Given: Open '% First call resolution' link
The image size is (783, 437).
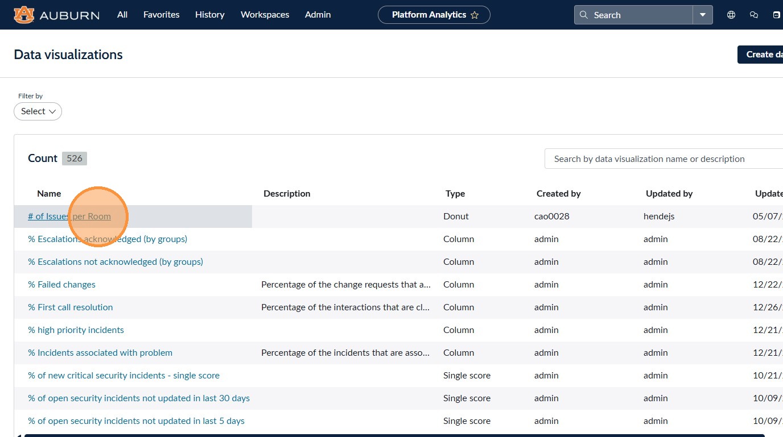Looking at the screenshot, I should tap(71, 307).
